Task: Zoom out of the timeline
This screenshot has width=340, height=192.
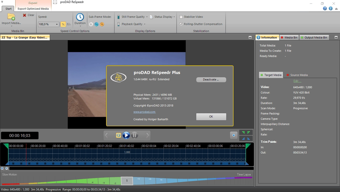Action: [7, 168]
